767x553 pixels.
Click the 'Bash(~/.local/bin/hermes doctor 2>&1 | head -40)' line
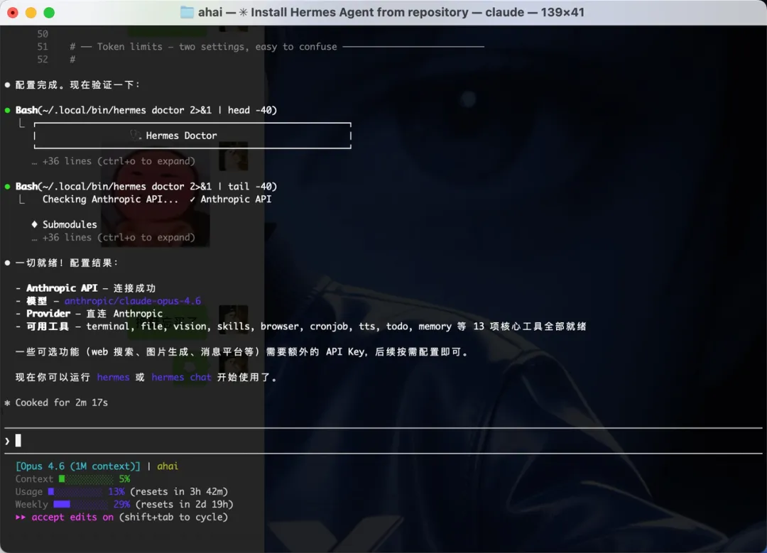pyautogui.click(x=146, y=110)
